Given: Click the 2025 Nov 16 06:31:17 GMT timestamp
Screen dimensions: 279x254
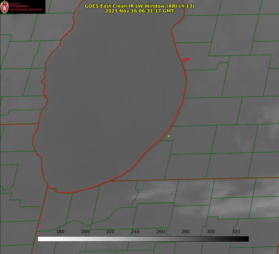Looking at the screenshot, I should [139, 11].
